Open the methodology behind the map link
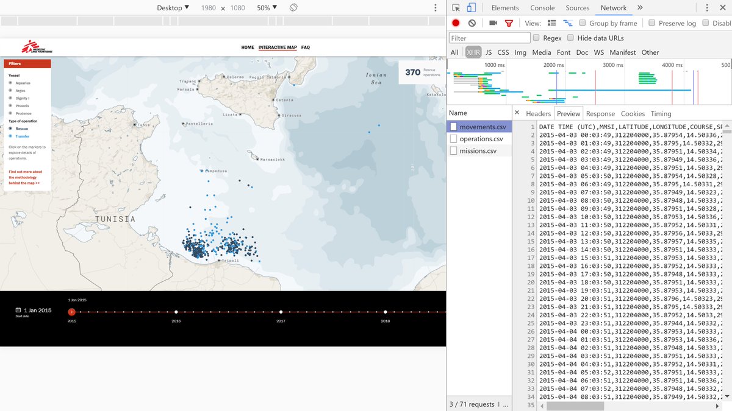The width and height of the screenshot is (732, 411). [x=24, y=177]
